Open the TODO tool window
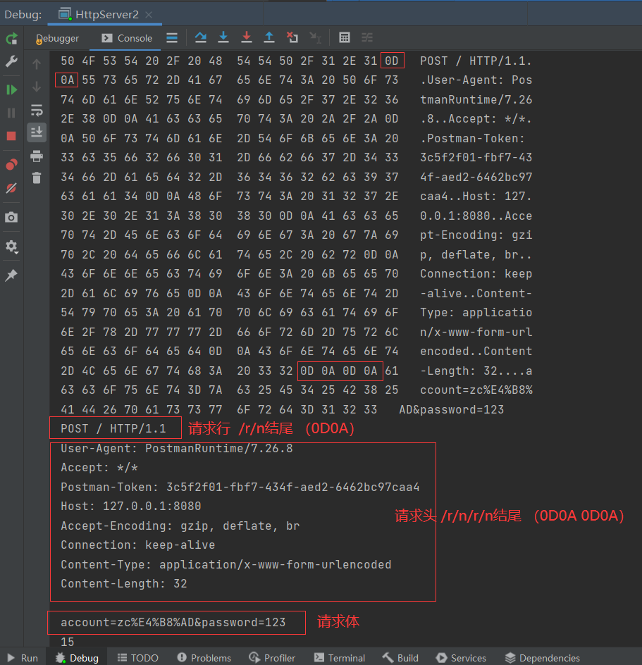 click(138, 658)
